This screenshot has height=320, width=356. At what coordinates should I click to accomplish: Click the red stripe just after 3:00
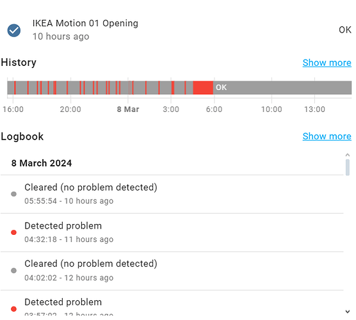click(x=173, y=88)
